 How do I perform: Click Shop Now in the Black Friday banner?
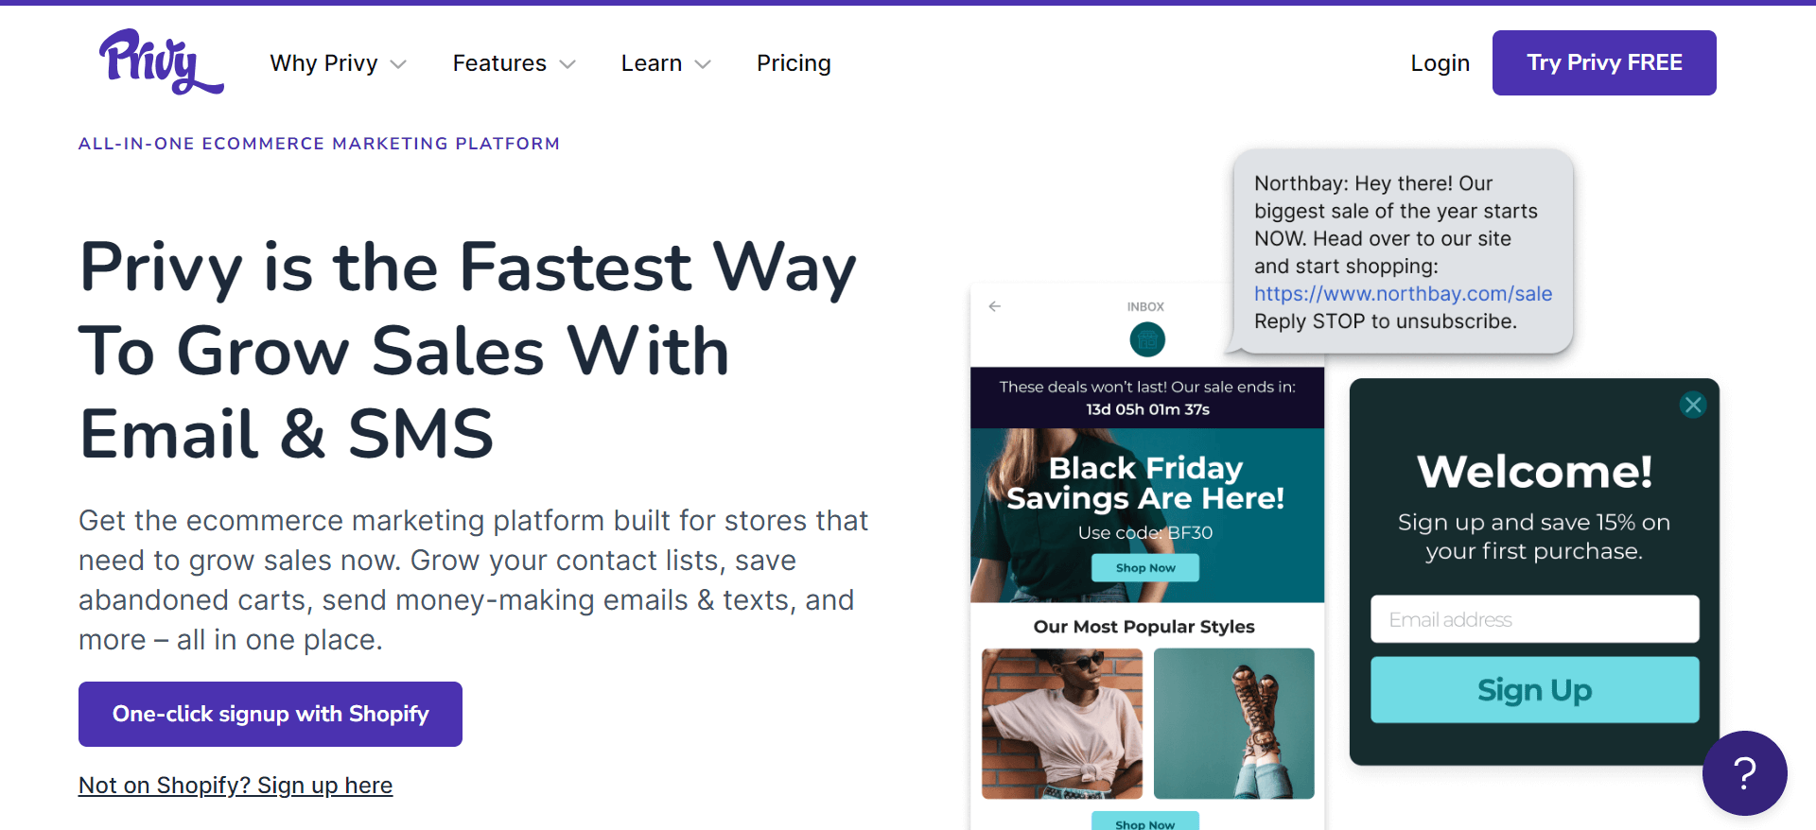pyautogui.click(x=1145, y=568)
